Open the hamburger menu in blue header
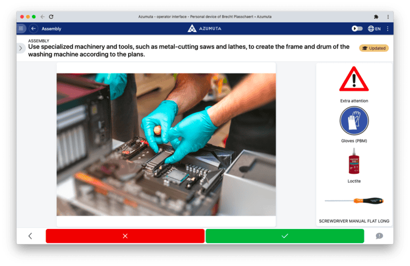The image size is (410, 266). click(x=21, y=28)
